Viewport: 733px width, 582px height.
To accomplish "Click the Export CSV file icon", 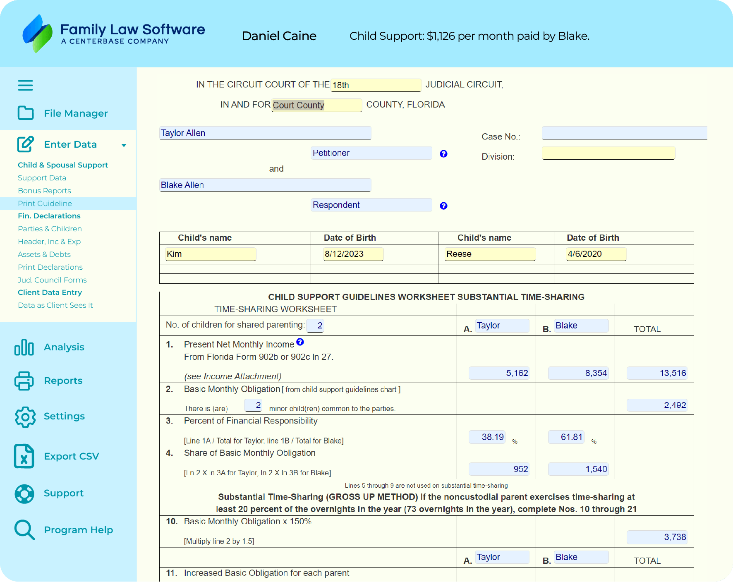I will pyautogui.click(x=24, y=456).
